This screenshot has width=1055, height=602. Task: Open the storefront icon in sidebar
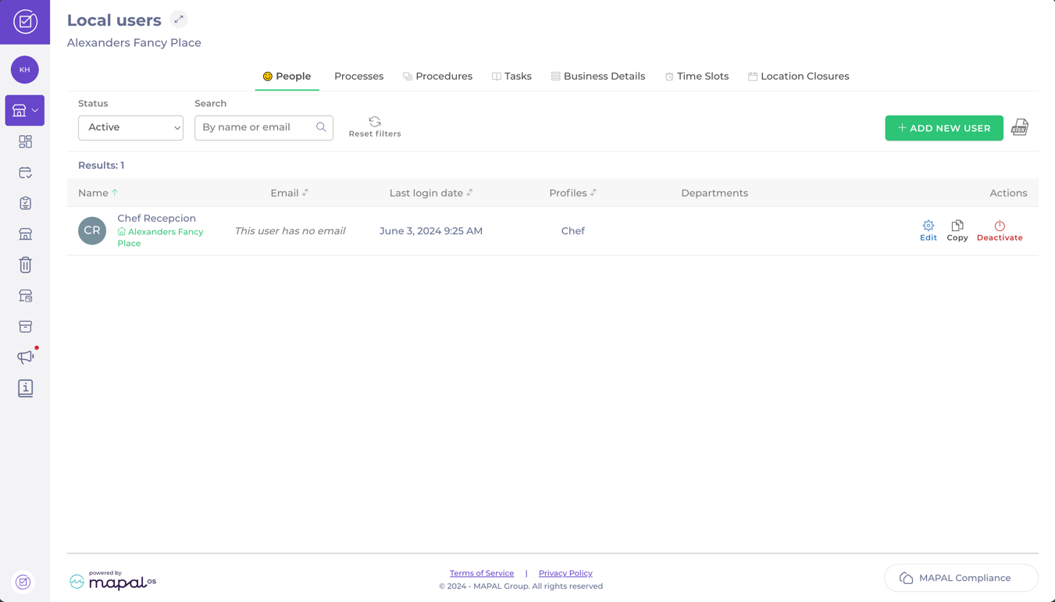click(x=25, y=234)
